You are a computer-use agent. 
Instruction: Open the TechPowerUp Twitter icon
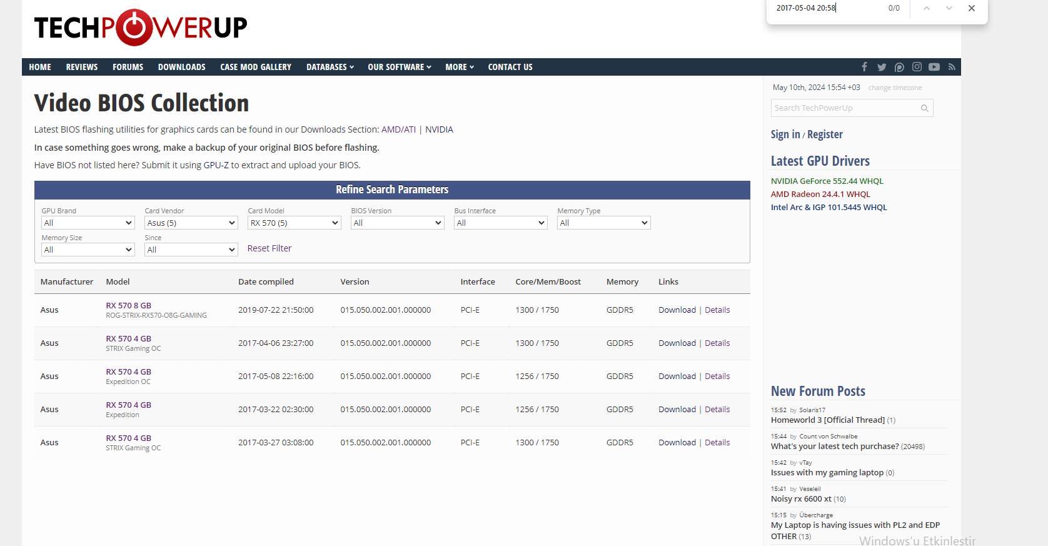click(882, 67)
